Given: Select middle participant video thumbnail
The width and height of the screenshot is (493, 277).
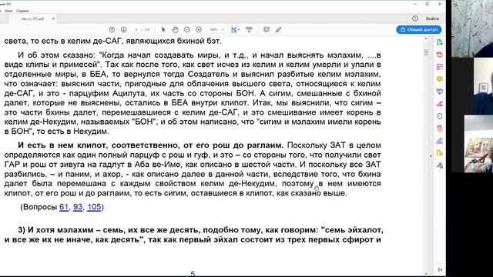Looking at the screenshot, I should click(x=483, y=85).
